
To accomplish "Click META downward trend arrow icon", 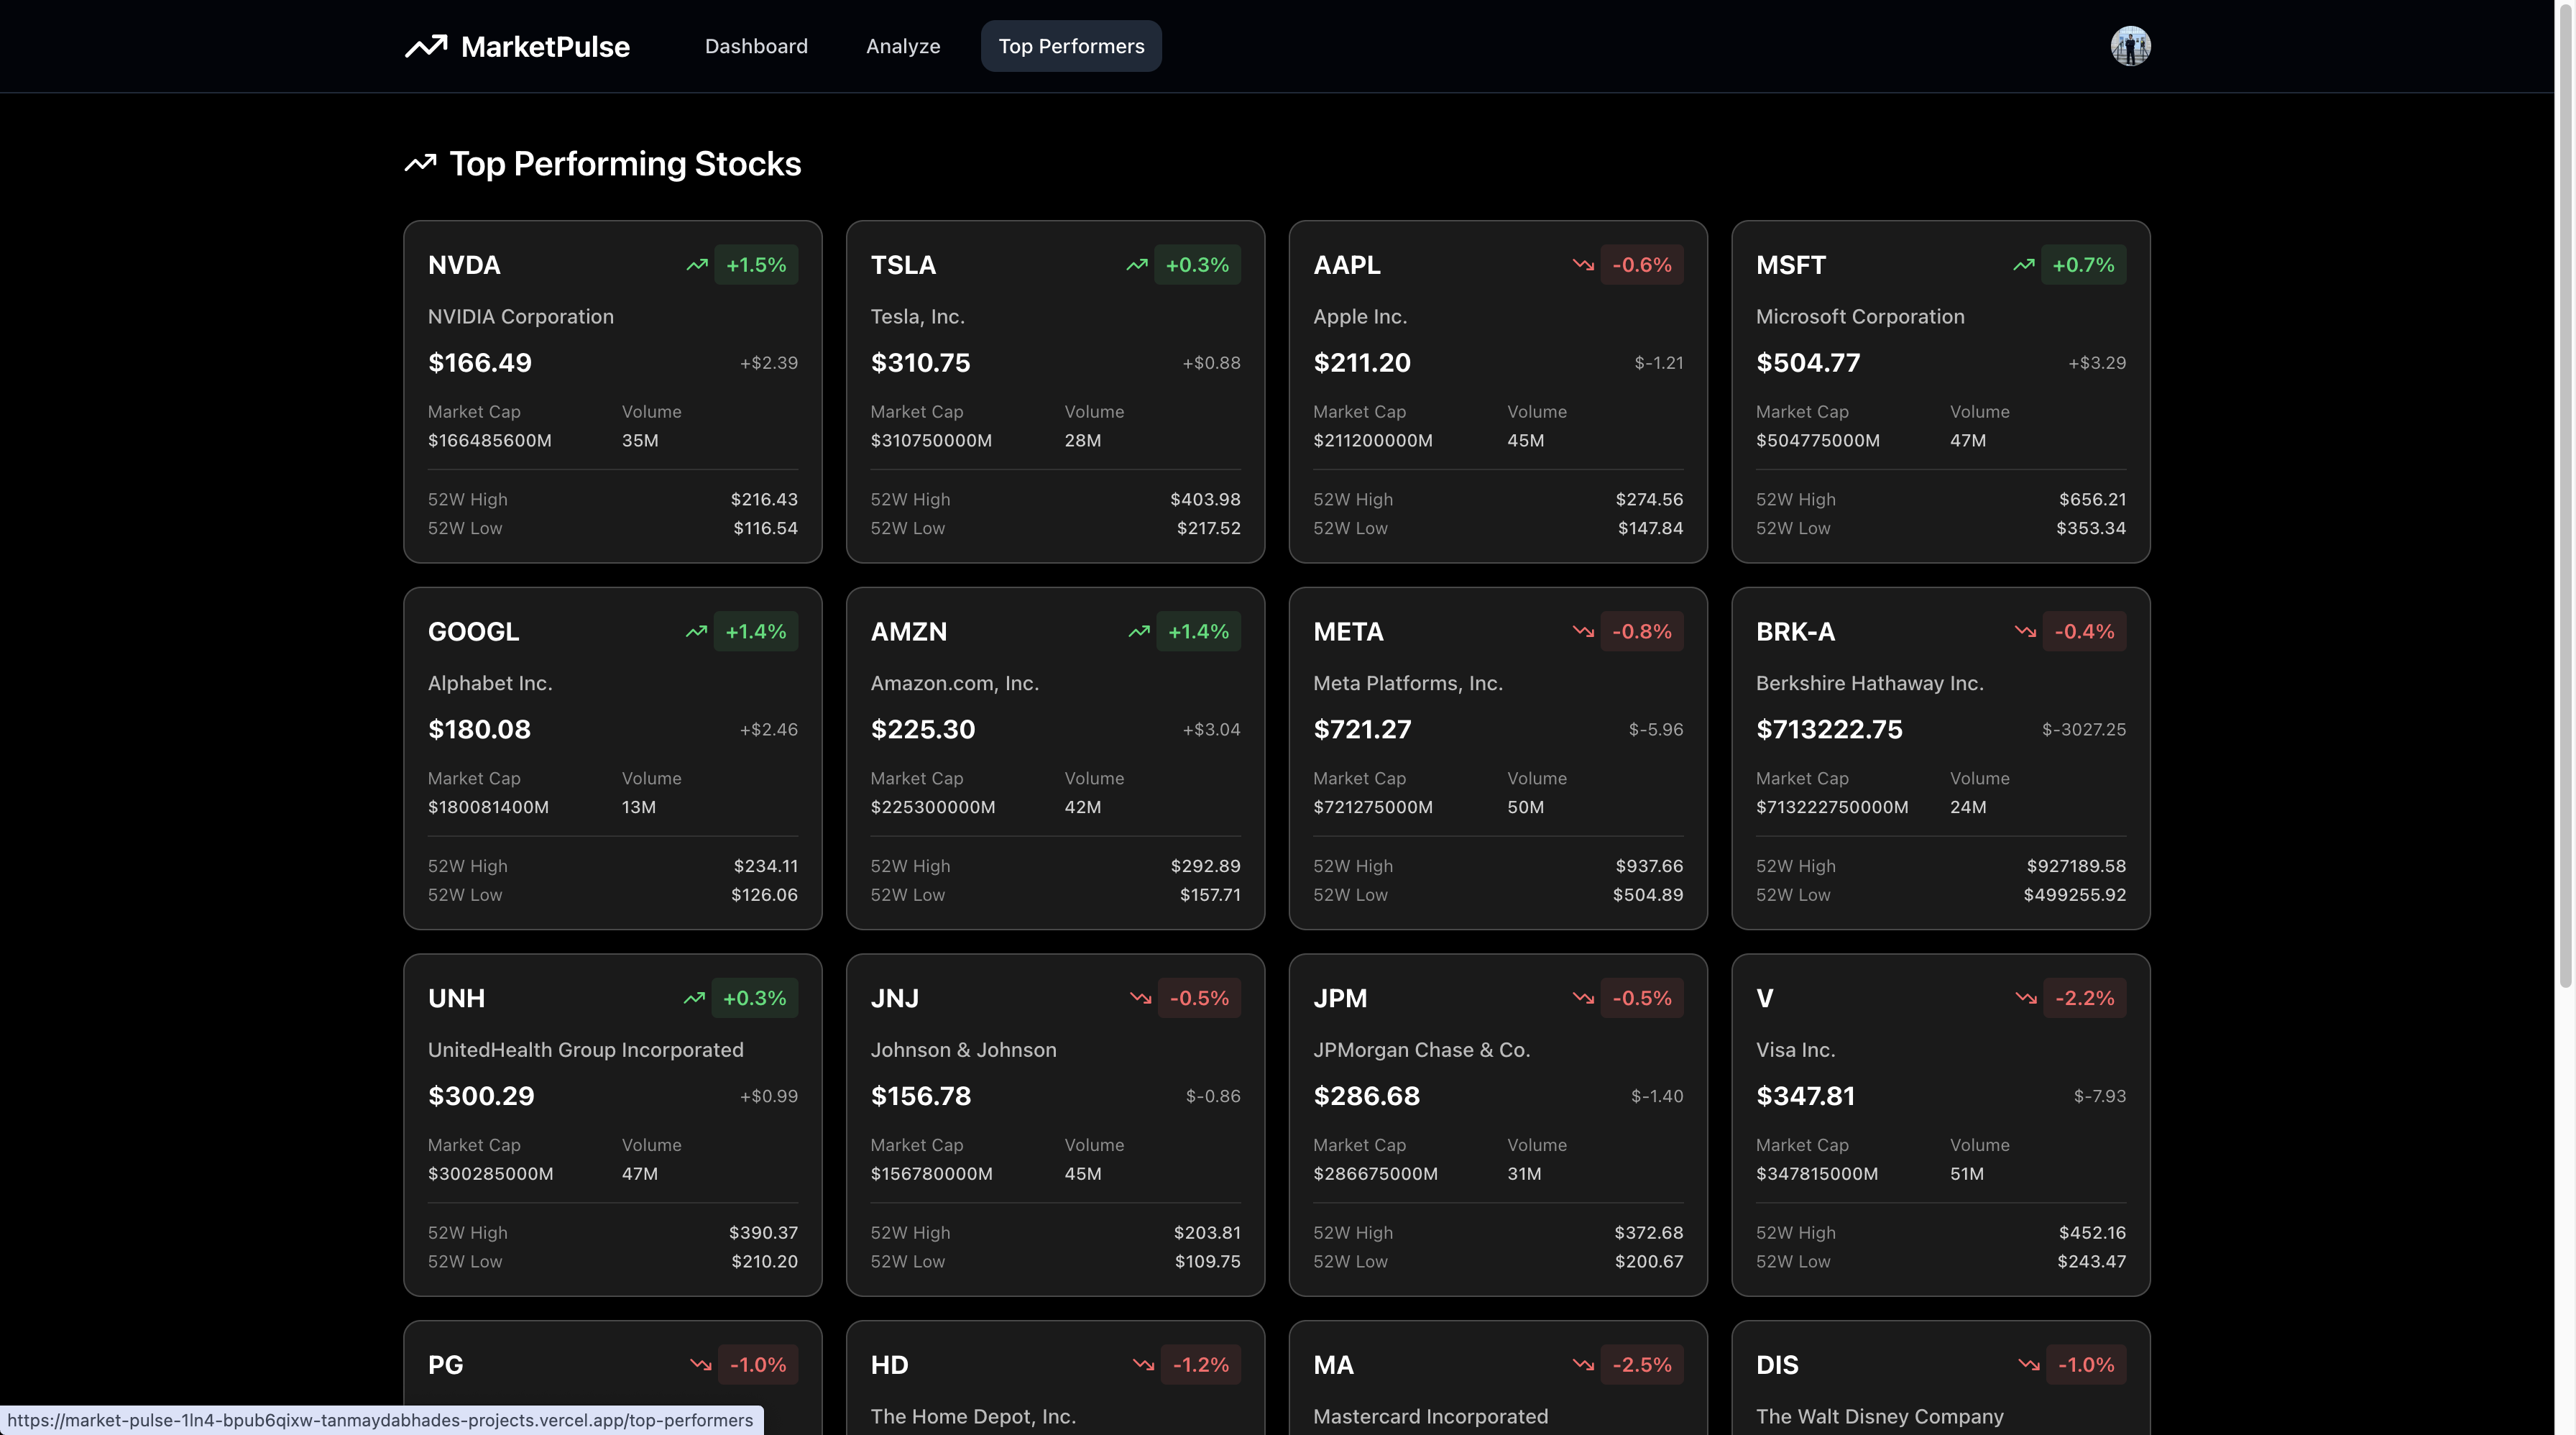I will tap(1583, 632).
